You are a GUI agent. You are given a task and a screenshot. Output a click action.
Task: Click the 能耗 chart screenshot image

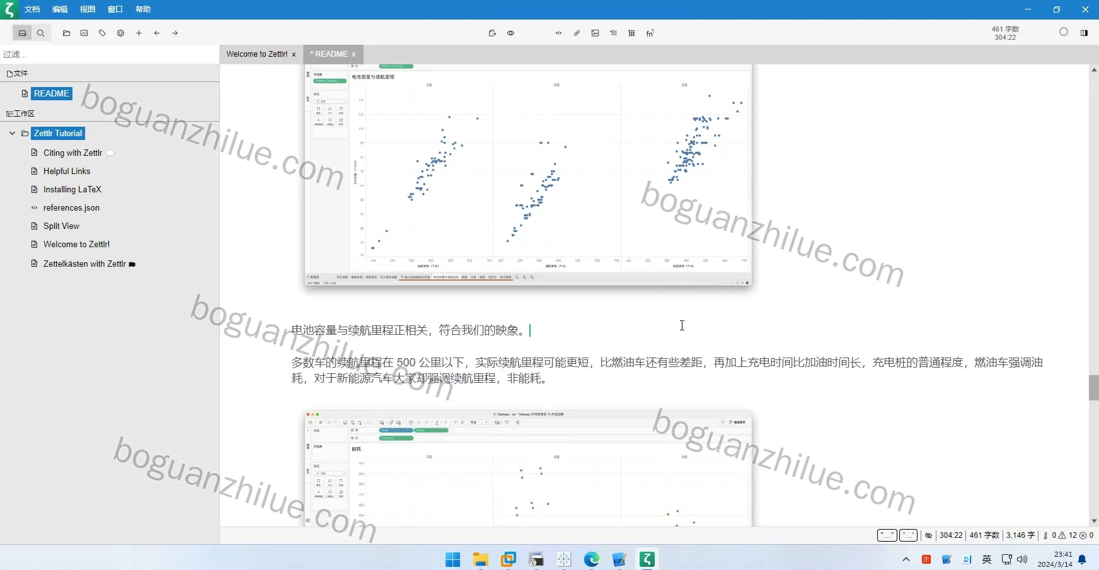[x=528, y=468]
